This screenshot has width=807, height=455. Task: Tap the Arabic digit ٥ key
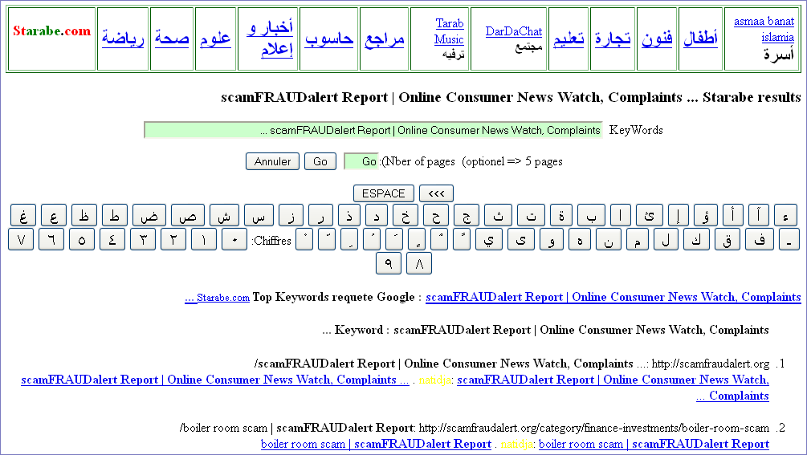(82, 240)
